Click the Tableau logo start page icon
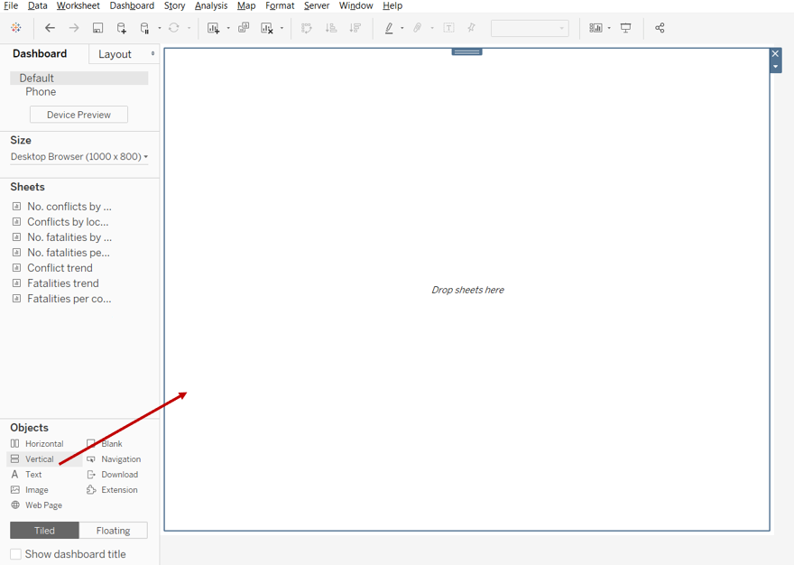794x565 pixels. pyautogui.click(x=16, y=28)
